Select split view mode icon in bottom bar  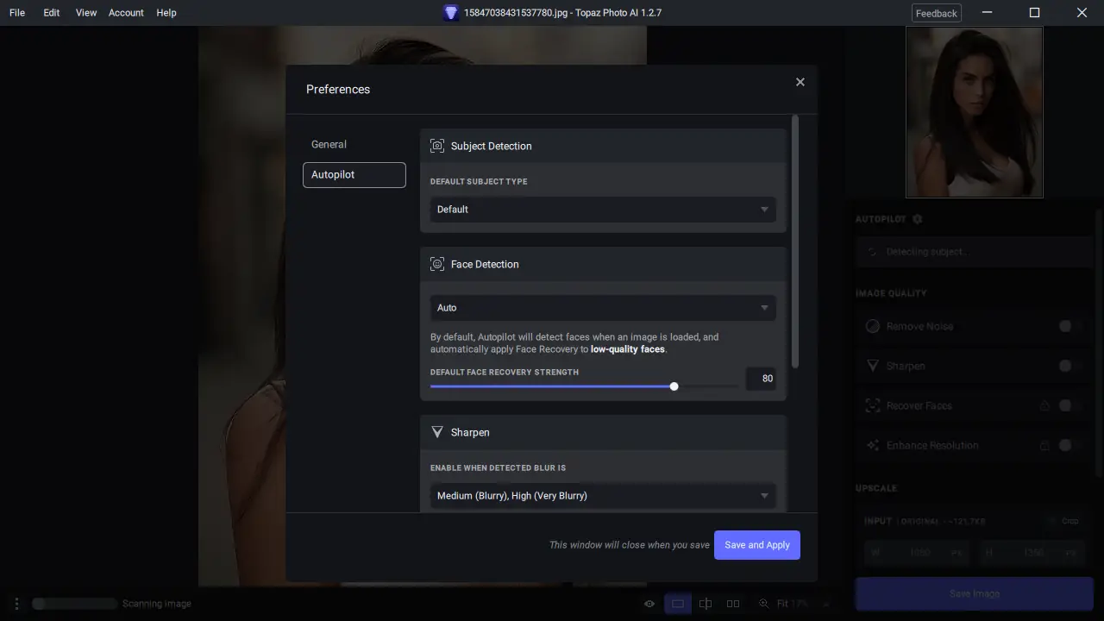[706, 604]
